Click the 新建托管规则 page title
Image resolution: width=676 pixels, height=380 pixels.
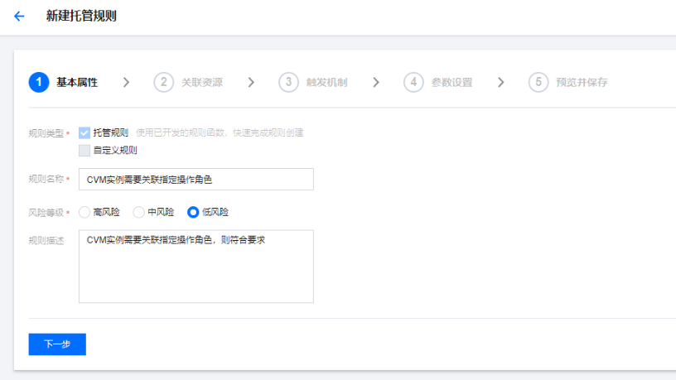[81, 16]
